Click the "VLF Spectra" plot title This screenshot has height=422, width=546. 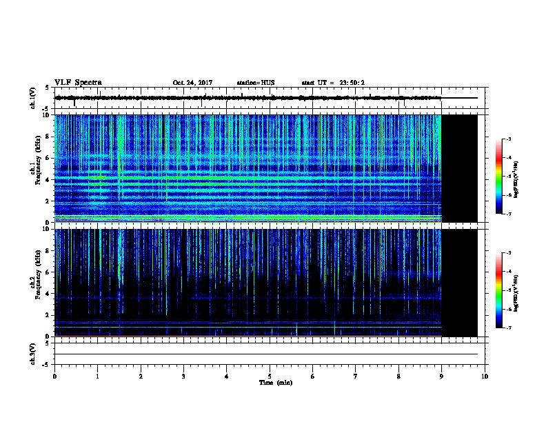[x=78, y=83]
